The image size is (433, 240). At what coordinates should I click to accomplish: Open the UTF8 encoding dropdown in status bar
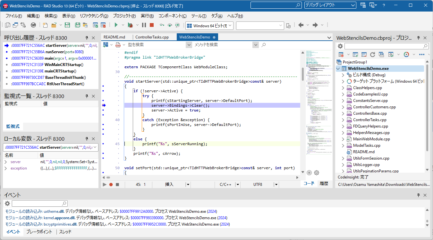[276, 185]
